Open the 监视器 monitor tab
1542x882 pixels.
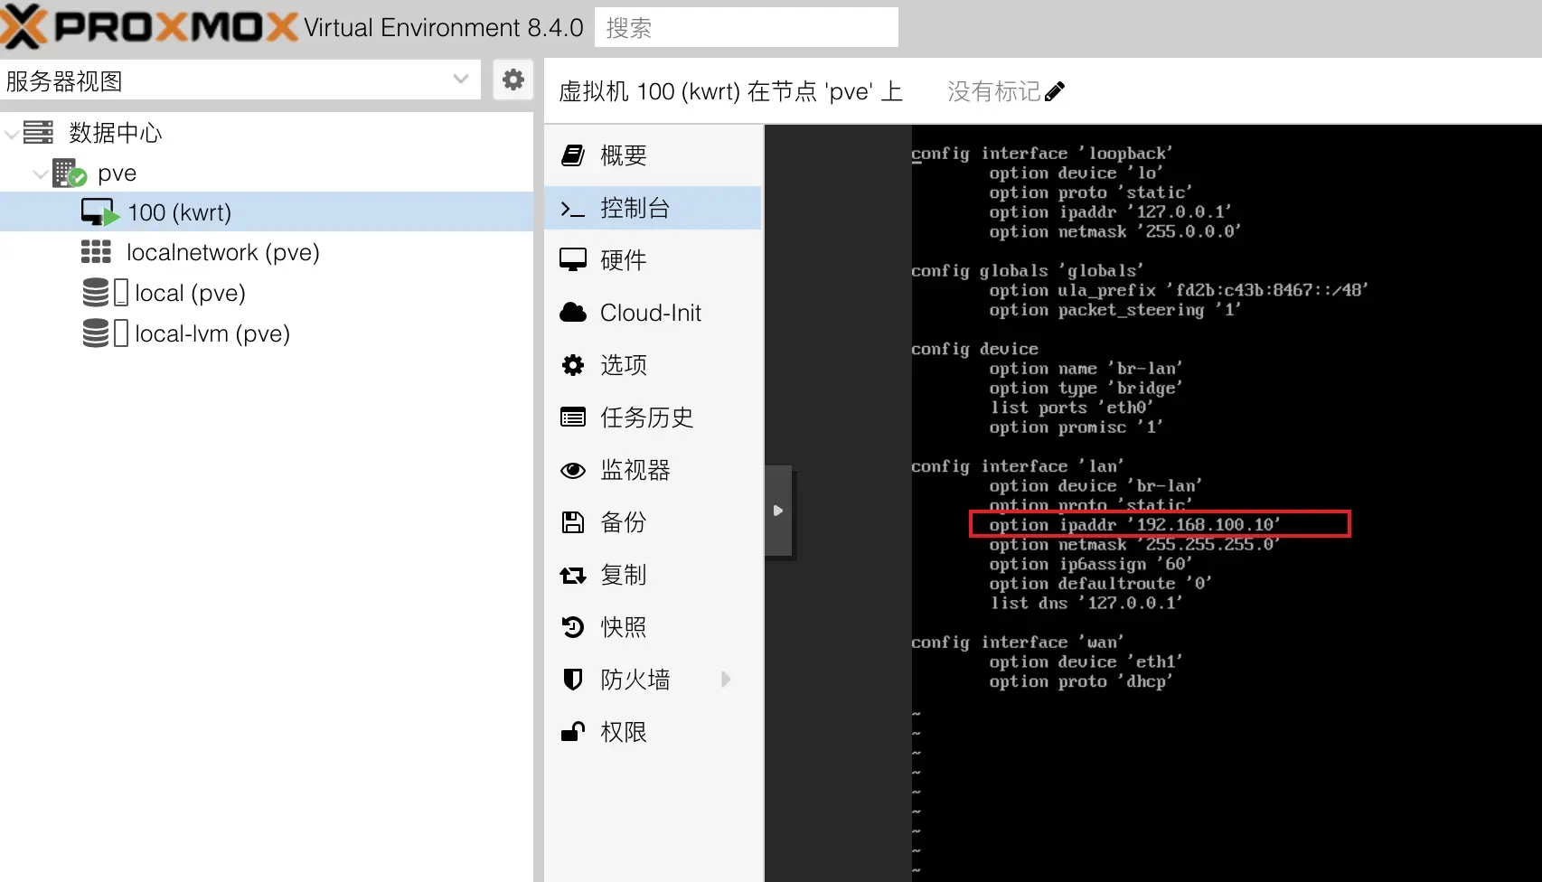[653, 470]
